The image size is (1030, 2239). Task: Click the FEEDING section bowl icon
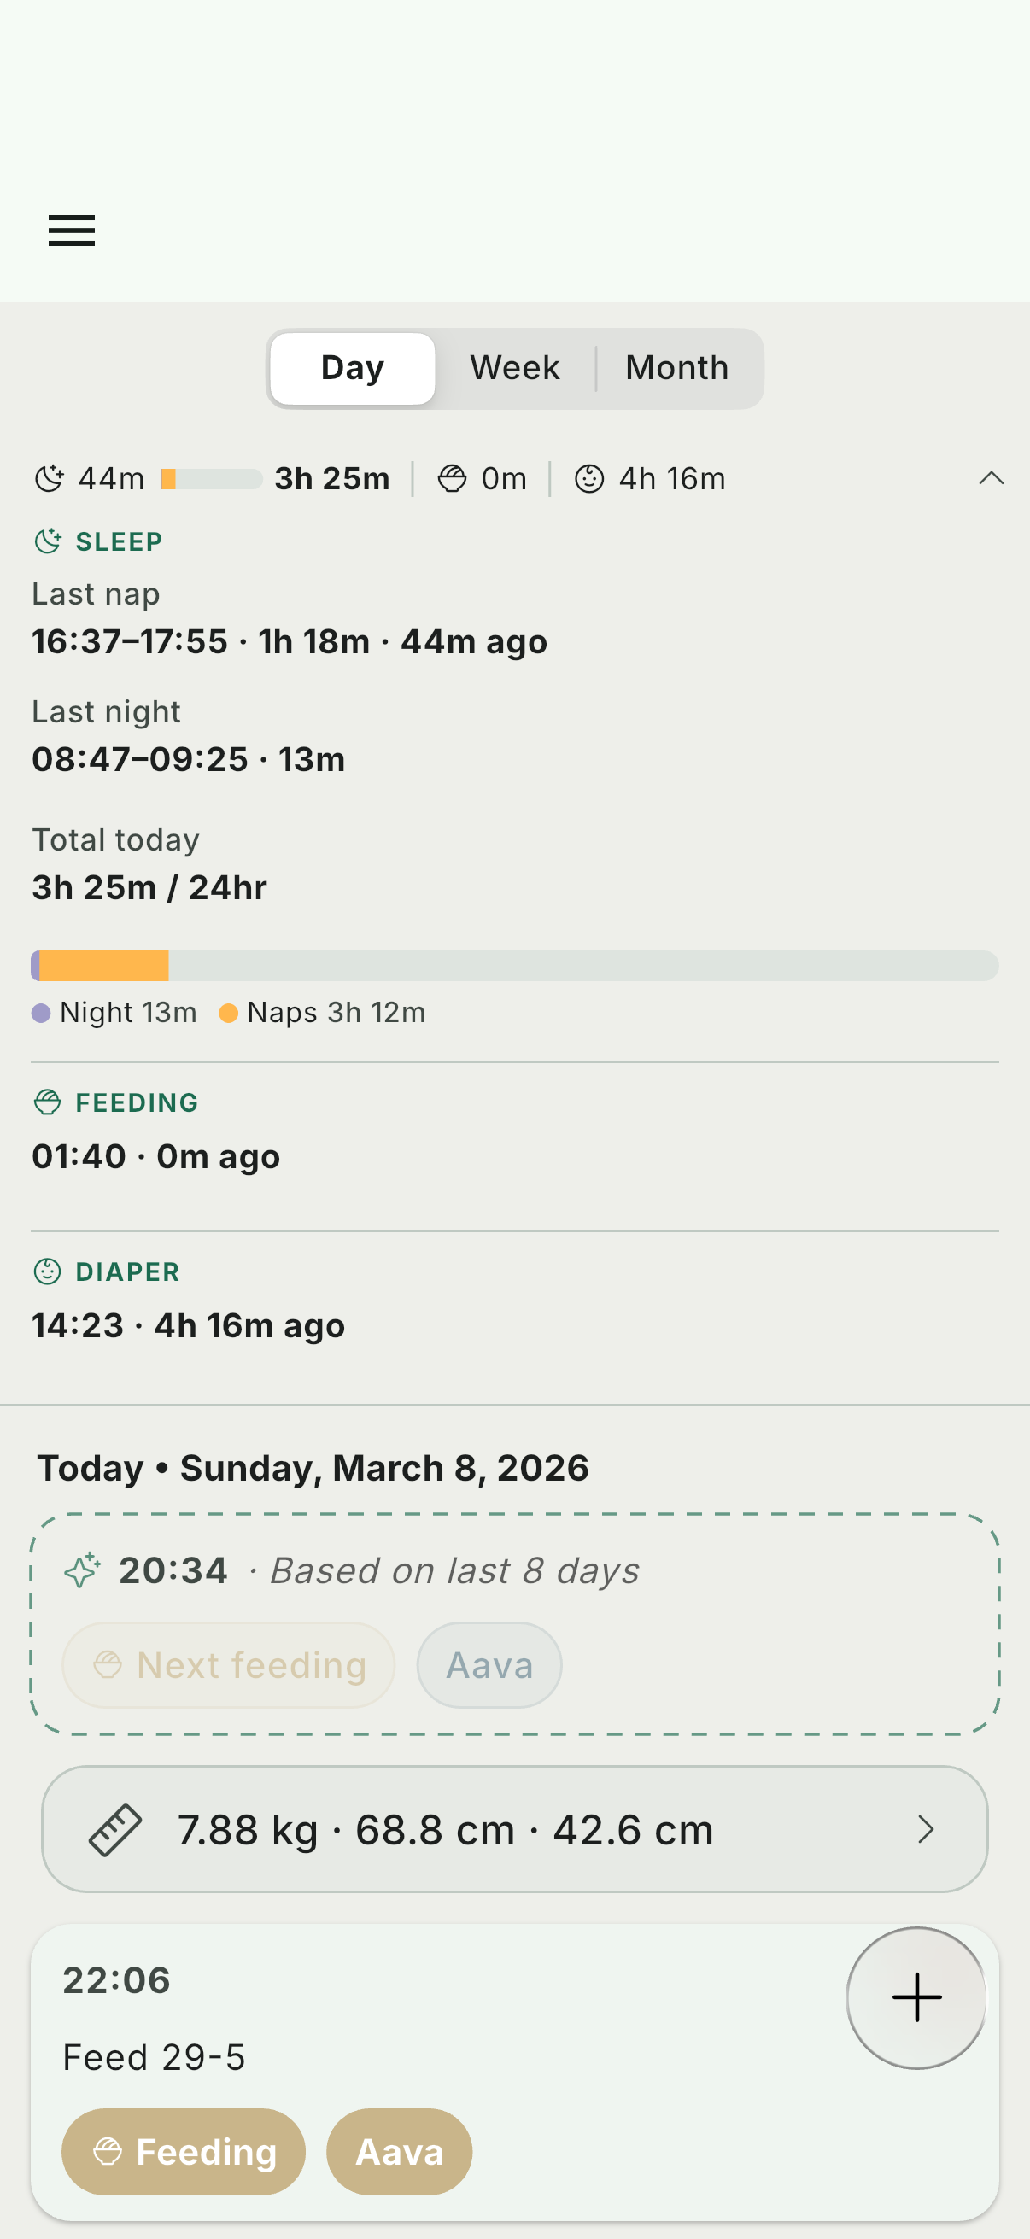point(47,1102)
